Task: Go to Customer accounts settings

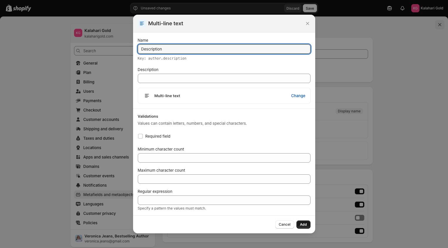Action: pos(101,119)
